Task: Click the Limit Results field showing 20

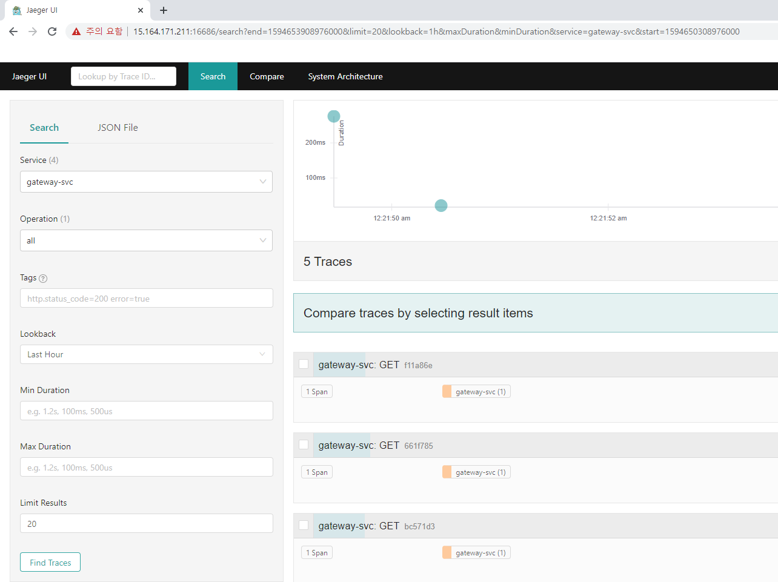Action: pos(147,523)
